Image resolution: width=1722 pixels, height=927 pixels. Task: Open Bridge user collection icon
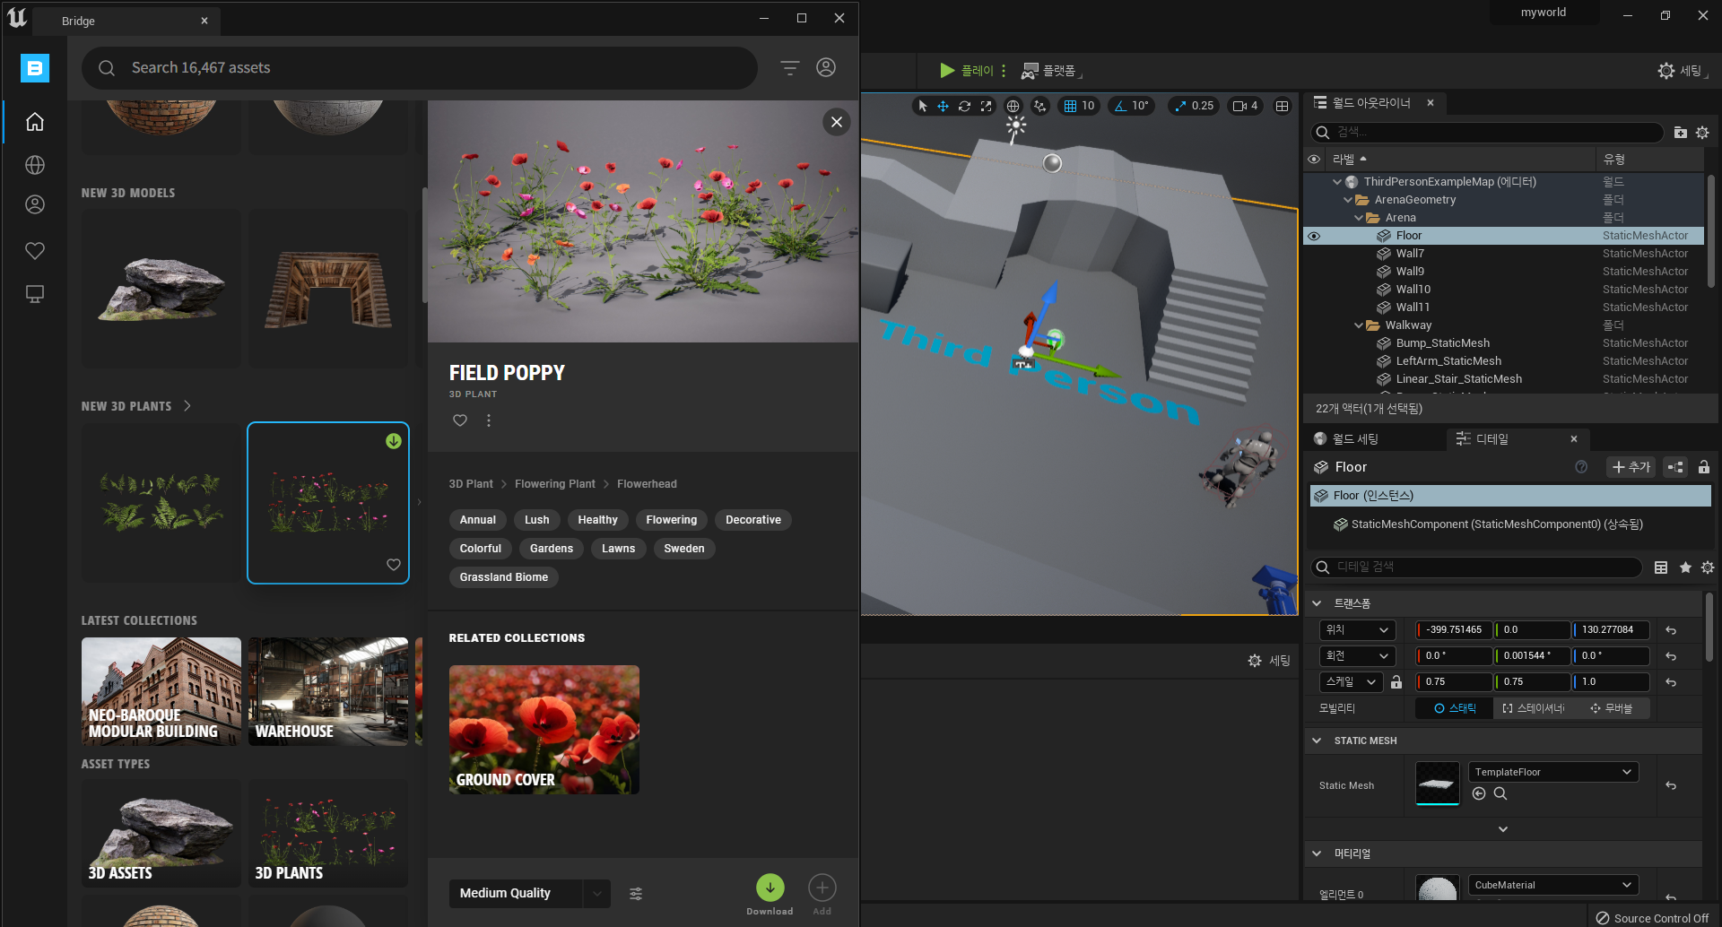coord(35,204)
